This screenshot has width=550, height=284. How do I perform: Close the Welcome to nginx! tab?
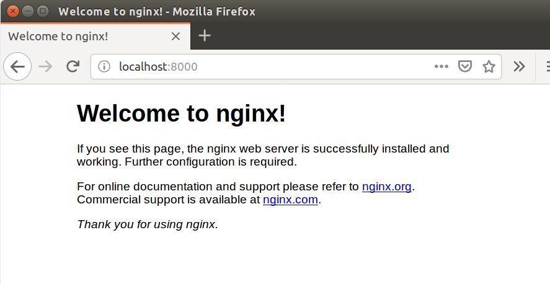[175, 36]
